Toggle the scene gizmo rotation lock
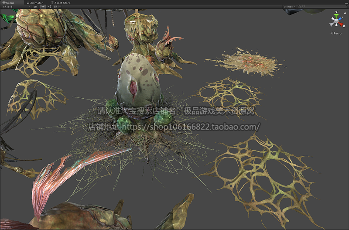The image size is (349, 230). (x=345, y=13)
